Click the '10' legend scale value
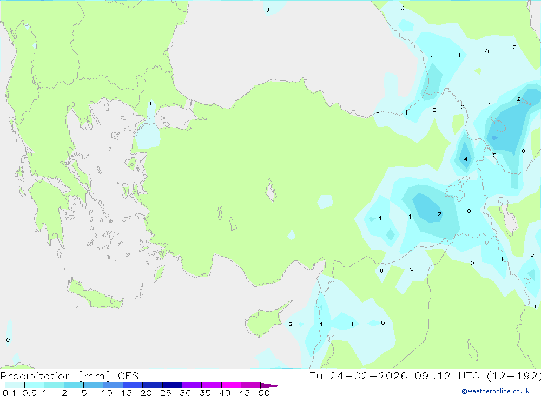 107,393
